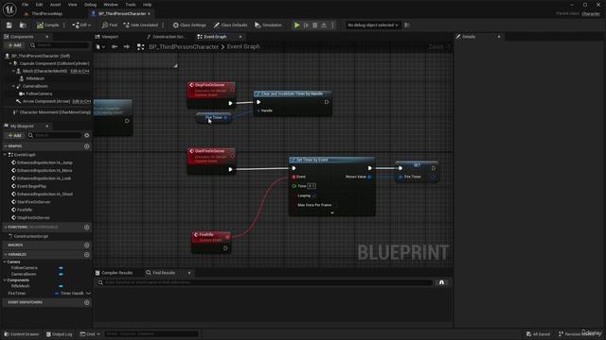Open the Edit menu
The height and width of the screenshot is (340, 606).
coord(39,5)
